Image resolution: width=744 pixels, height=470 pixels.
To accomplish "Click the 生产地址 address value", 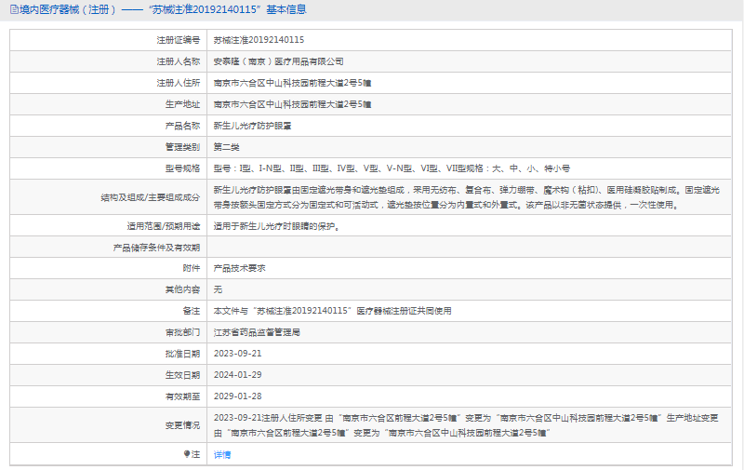I will 293,104.
